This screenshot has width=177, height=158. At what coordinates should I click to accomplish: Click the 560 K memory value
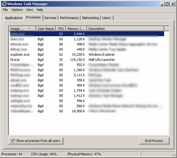[81, 106]
